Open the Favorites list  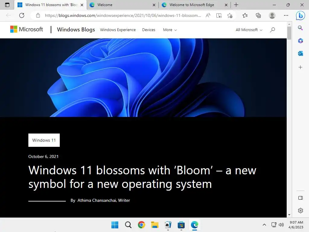pyautogui.click(x=245, y=15)
